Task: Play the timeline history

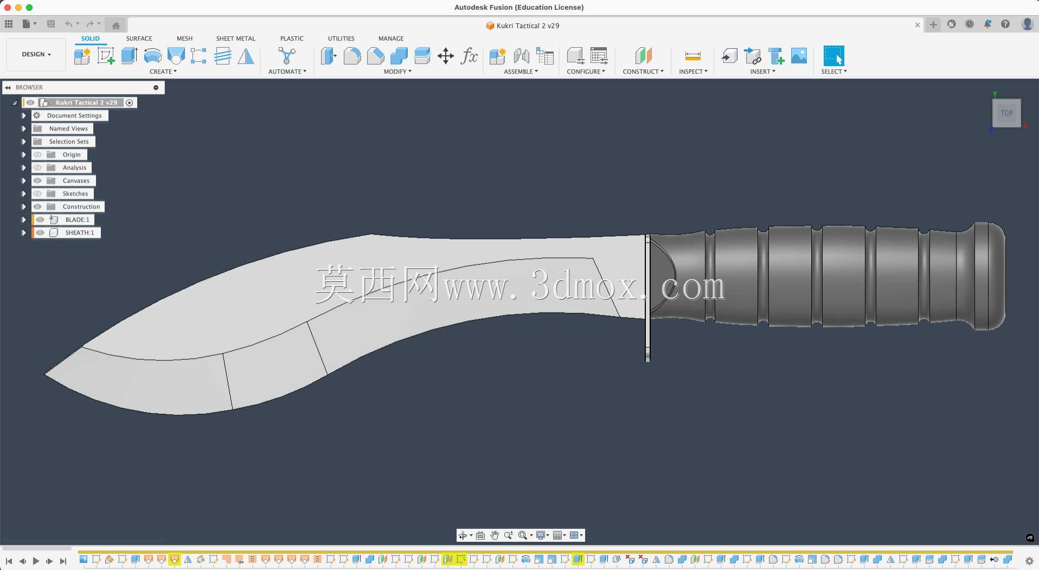Action: tap(36, 561)
